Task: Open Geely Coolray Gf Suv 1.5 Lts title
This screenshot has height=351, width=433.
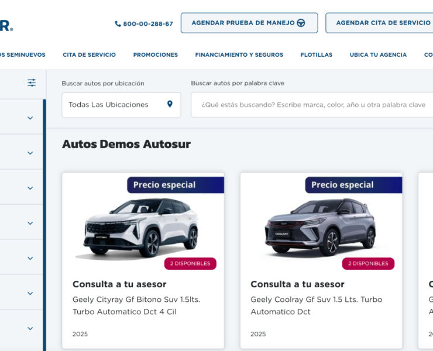Action: (x=317, y=305)
